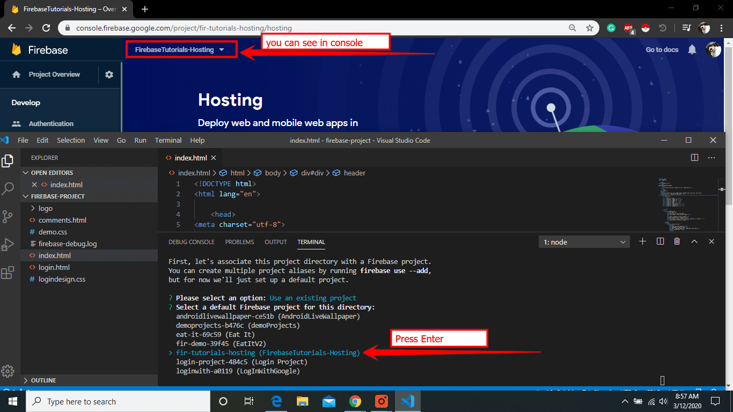Close index.html in Open Editors list

pyautogui.click(x=35, y=185)
